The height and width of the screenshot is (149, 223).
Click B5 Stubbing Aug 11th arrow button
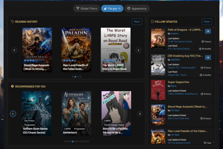click(208, 57)
